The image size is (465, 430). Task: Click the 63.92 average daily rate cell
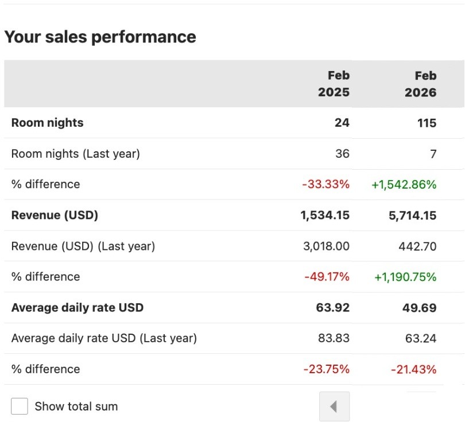334,308
